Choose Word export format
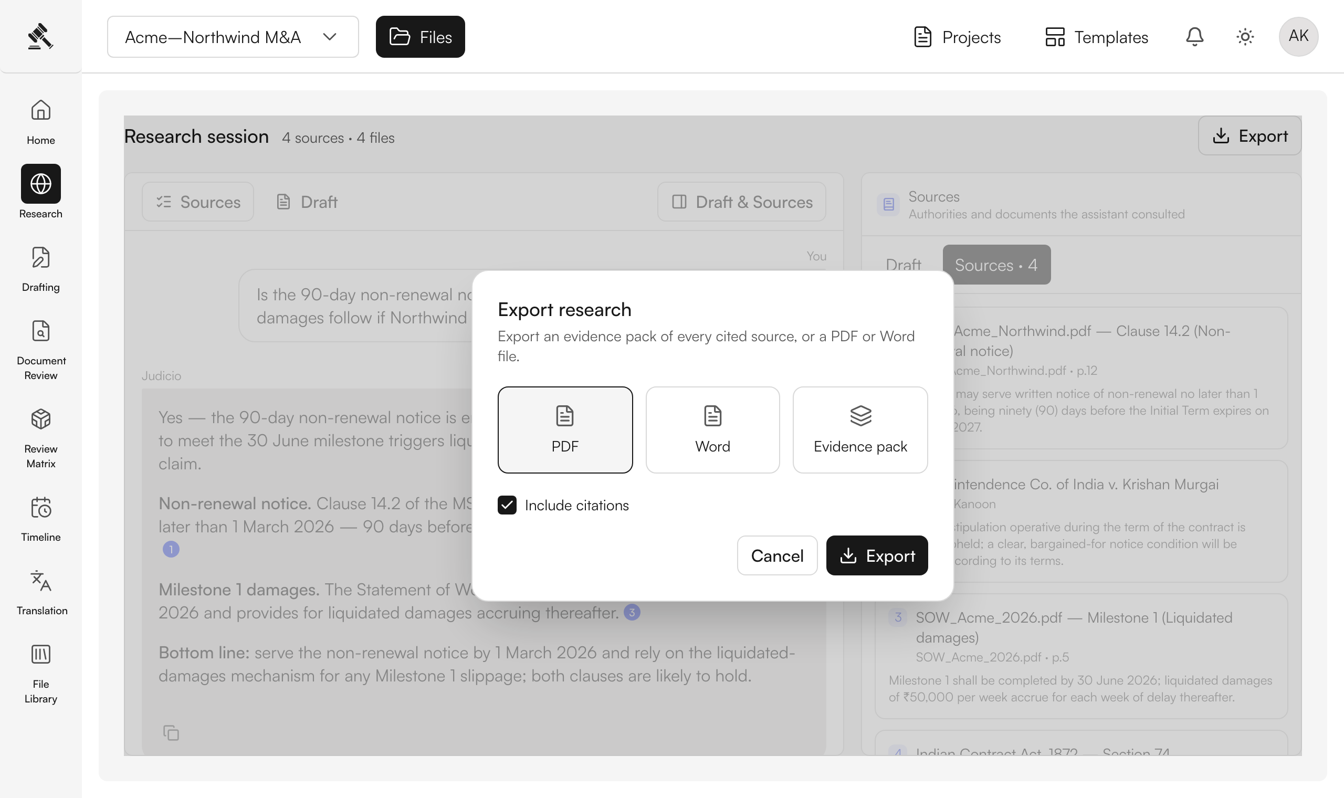Screen dimensions: 1344x798 point(712,429)
